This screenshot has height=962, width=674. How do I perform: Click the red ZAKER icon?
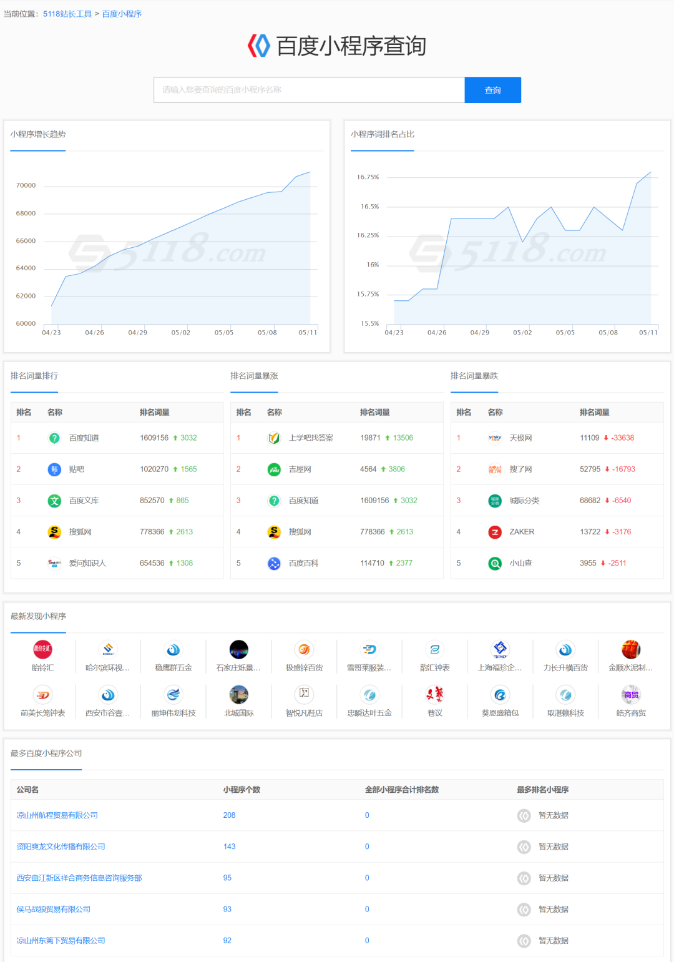click(495, 532)
